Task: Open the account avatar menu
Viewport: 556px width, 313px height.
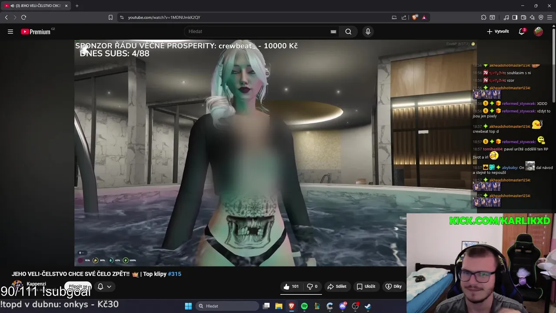Action: click(538, 31)
